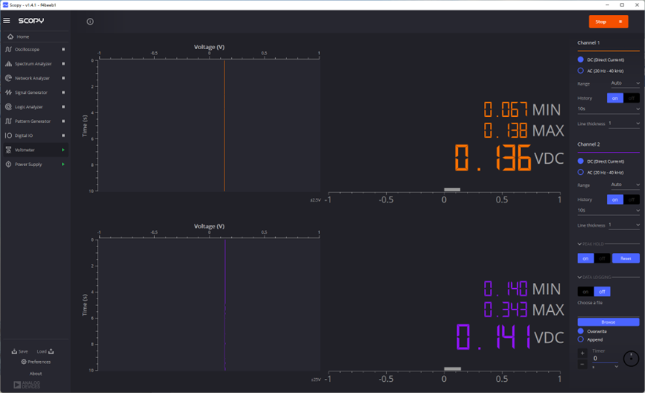Click the Load session icon

51,351
